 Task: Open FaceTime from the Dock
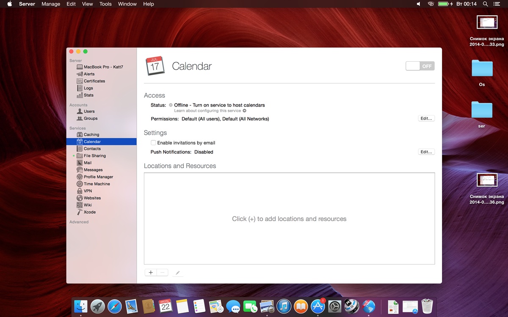pyautogui.click(x=250, y=306)
